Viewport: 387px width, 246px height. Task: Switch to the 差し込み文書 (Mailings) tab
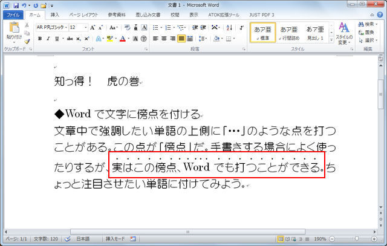click(x=148, y=15)
